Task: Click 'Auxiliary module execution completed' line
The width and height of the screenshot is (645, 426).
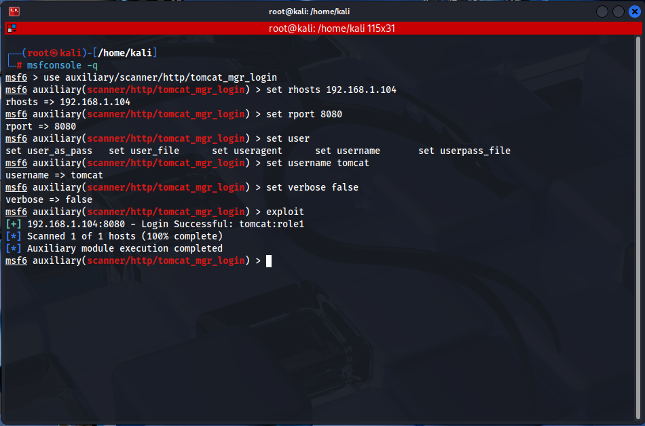Action: pos(125,248)
